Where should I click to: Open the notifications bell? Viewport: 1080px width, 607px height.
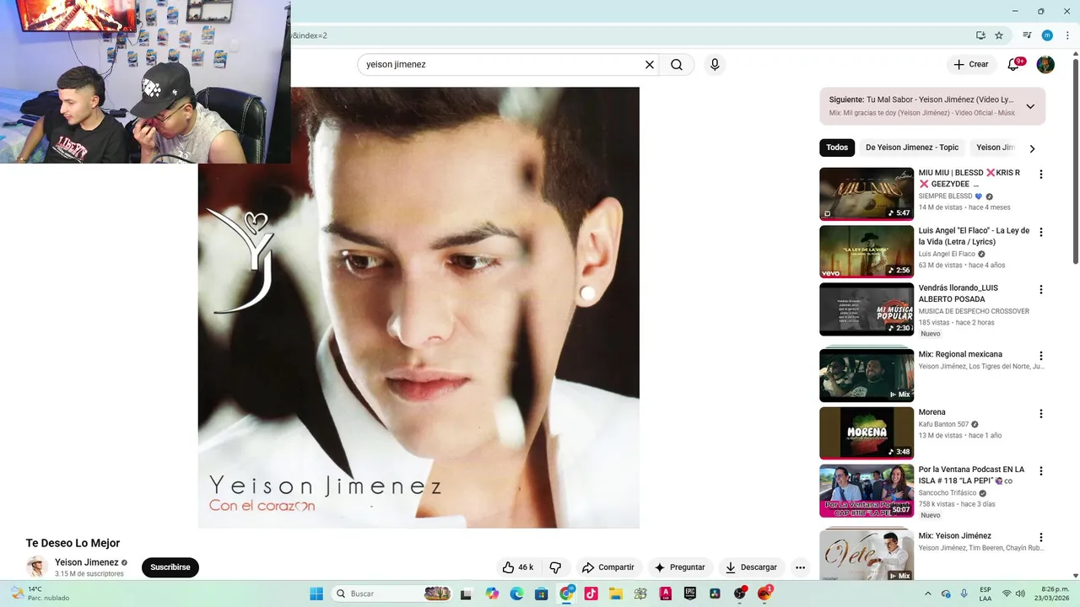(x=1014, y=64)
